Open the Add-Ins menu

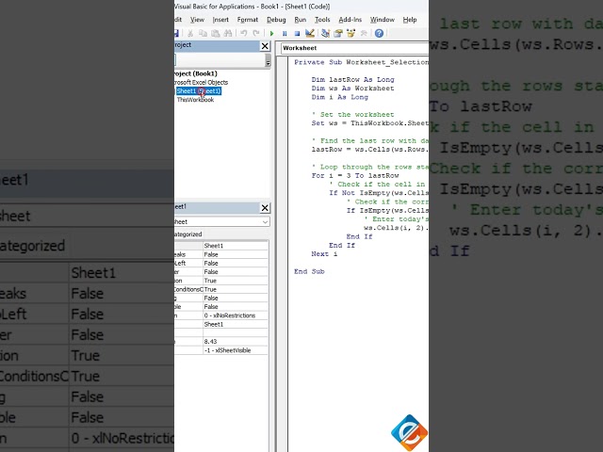coord(350,20)
